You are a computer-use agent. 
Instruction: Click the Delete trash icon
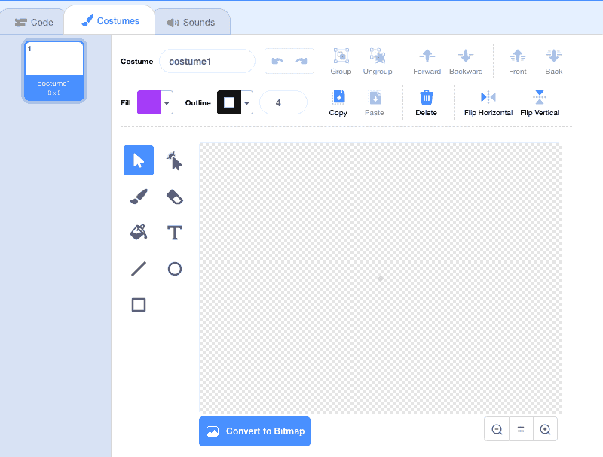point(426,98)
